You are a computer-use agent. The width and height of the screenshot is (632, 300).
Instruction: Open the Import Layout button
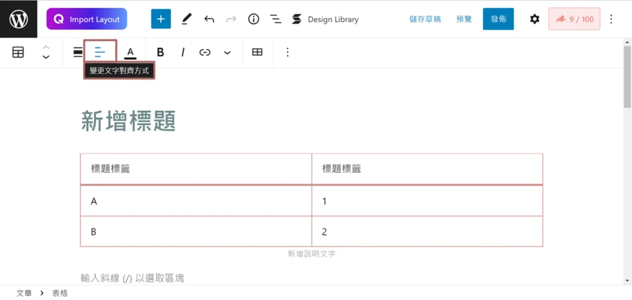tap(86, 19)
